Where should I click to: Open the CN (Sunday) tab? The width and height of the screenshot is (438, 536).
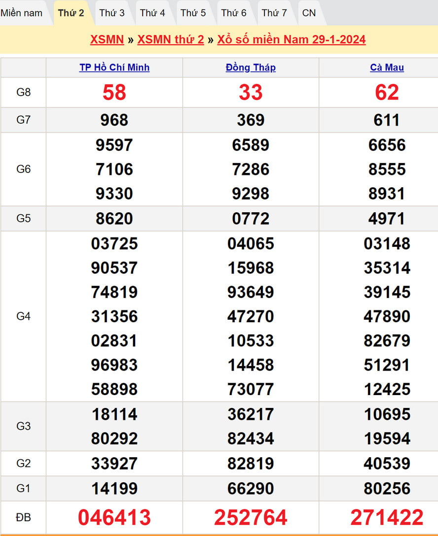point(309,13)
